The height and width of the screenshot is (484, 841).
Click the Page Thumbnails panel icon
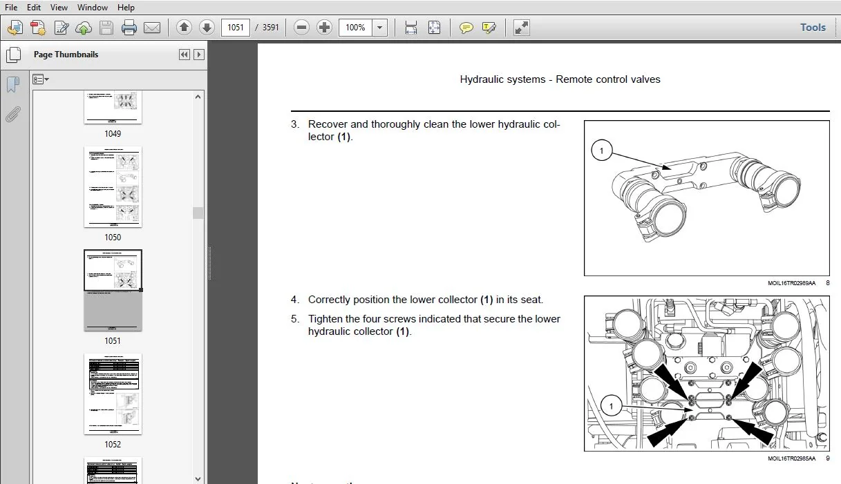coord(13,55)
